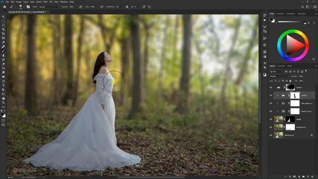Select the Color Balance 1 mask thumbnail

pyautogui.click(x=295, y=103)
